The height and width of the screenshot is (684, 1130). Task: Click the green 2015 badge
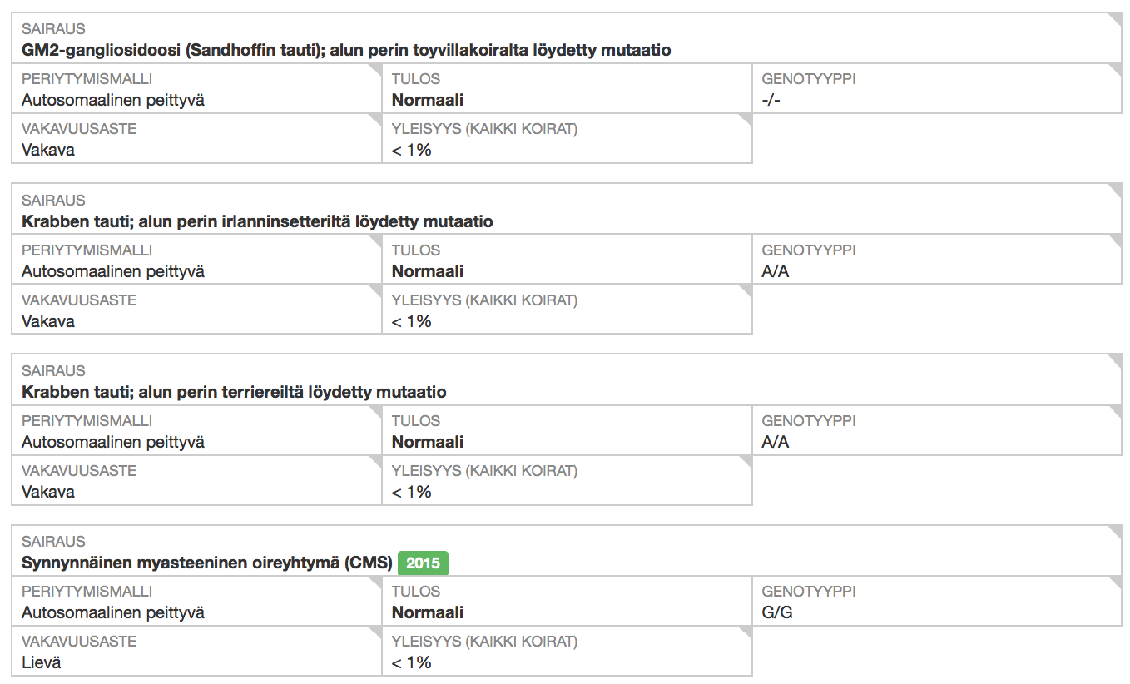423,563
